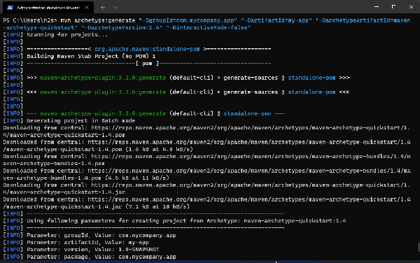Open a new terminal tab
Viewport: 420px width, 263px height.
(102, 8)
